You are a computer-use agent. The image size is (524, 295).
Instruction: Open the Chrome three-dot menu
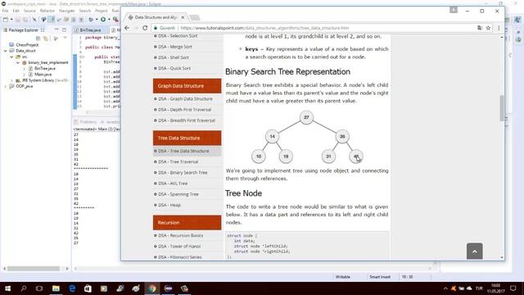499,28
